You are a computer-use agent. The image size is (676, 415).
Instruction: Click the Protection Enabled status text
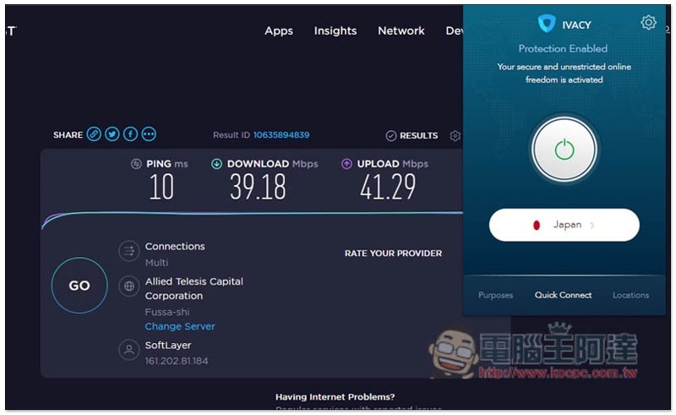pyautogui.click(x=563, y=49)
